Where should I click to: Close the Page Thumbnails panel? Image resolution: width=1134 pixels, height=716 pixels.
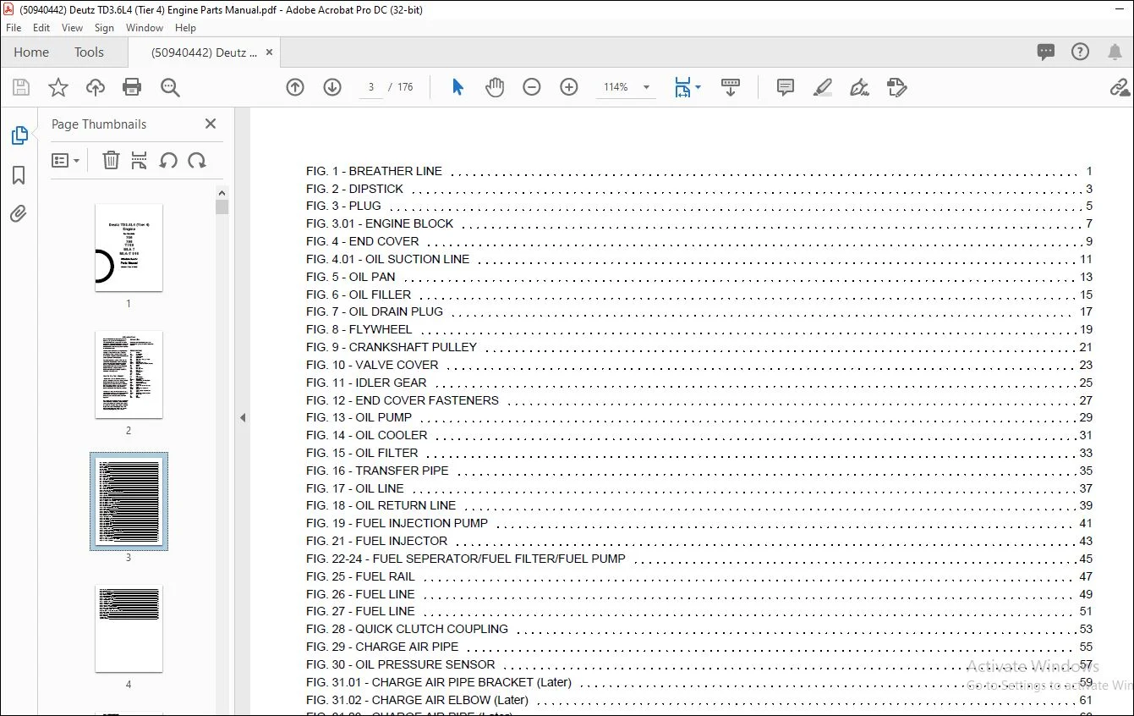click(211, 124)
